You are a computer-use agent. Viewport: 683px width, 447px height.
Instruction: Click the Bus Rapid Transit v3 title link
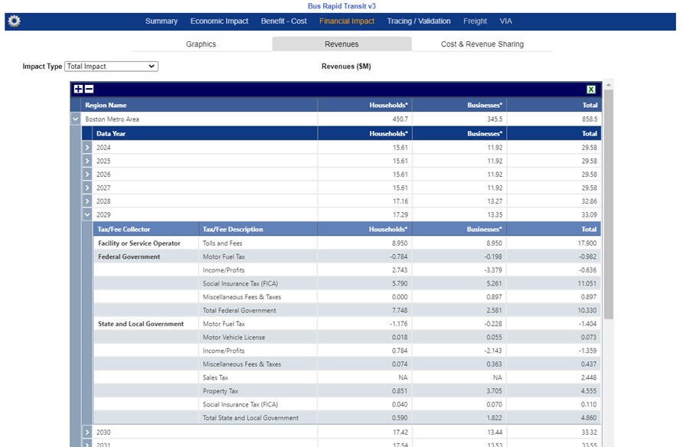[x=341, y=6]
